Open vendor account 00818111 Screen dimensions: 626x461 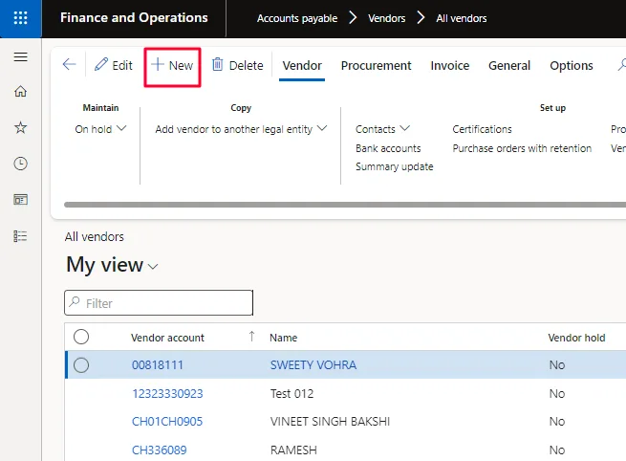[158, 365]
